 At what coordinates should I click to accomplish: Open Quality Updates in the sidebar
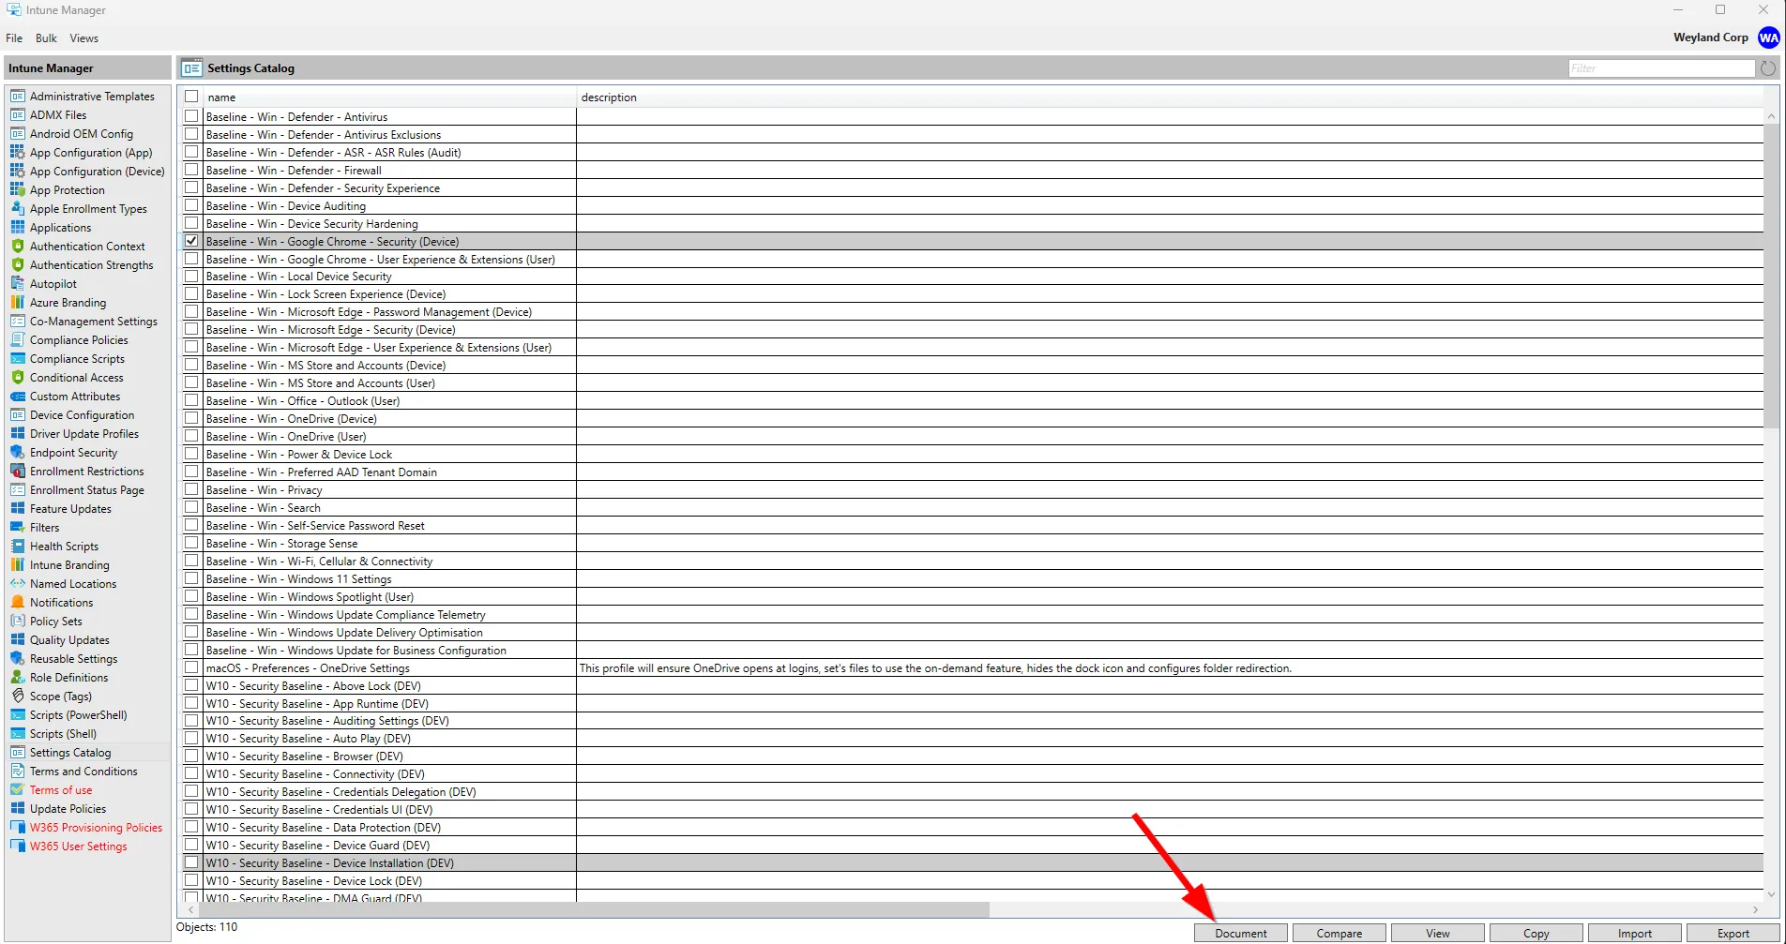(69, 640)
